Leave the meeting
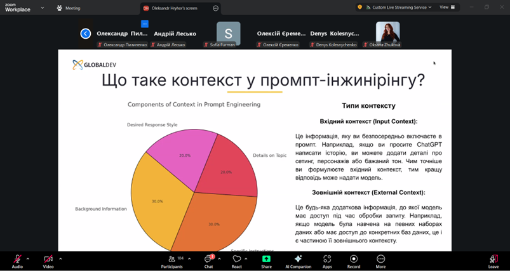 tap(493, 260)
